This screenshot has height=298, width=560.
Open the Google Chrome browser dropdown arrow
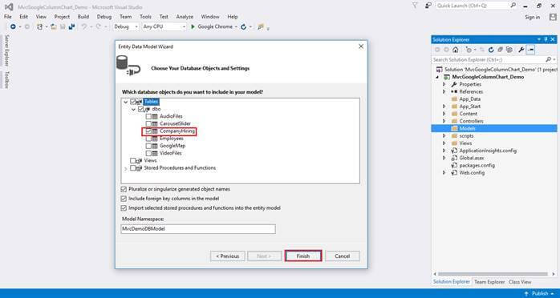pyautogui.click(x=237, y=27)
